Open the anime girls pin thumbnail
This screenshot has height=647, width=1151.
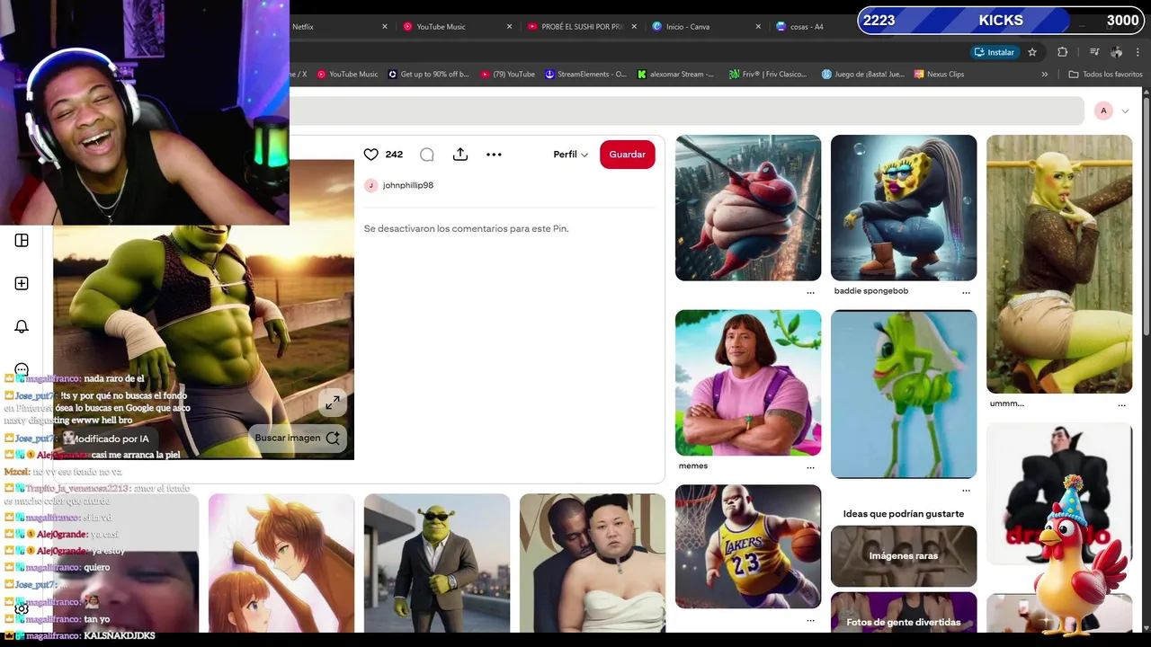pyautogui.click(x=281, y=563)
